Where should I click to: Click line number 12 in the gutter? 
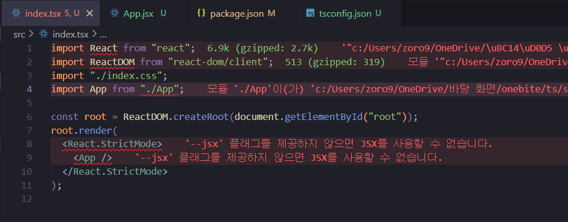tap(27, 199)
